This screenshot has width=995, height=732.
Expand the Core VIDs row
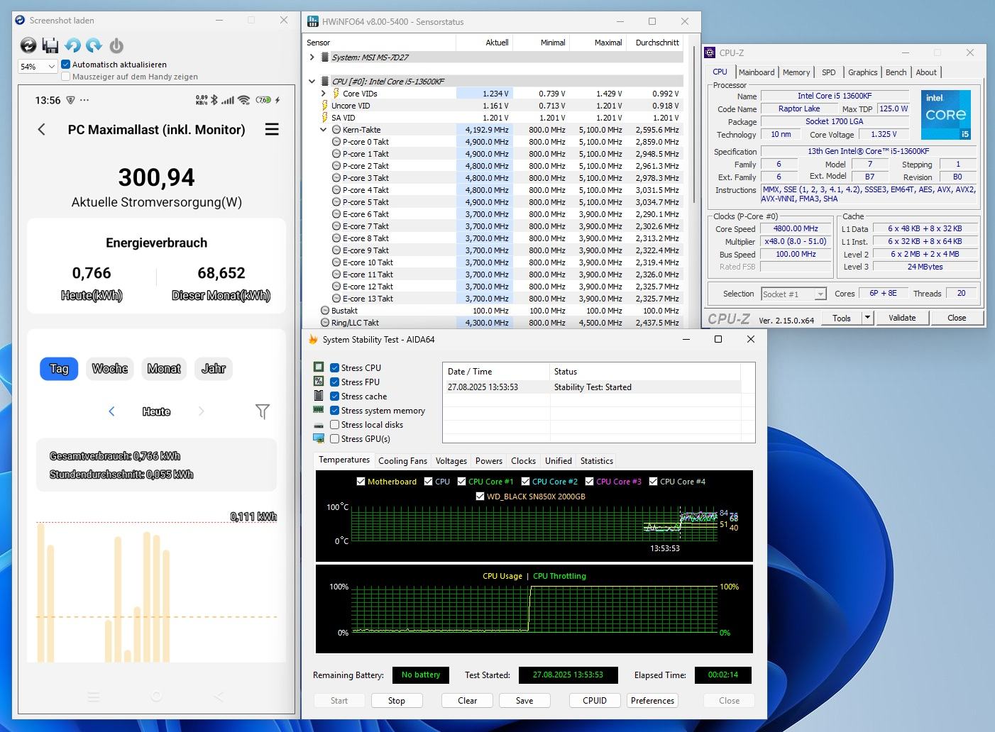[324, 94]
